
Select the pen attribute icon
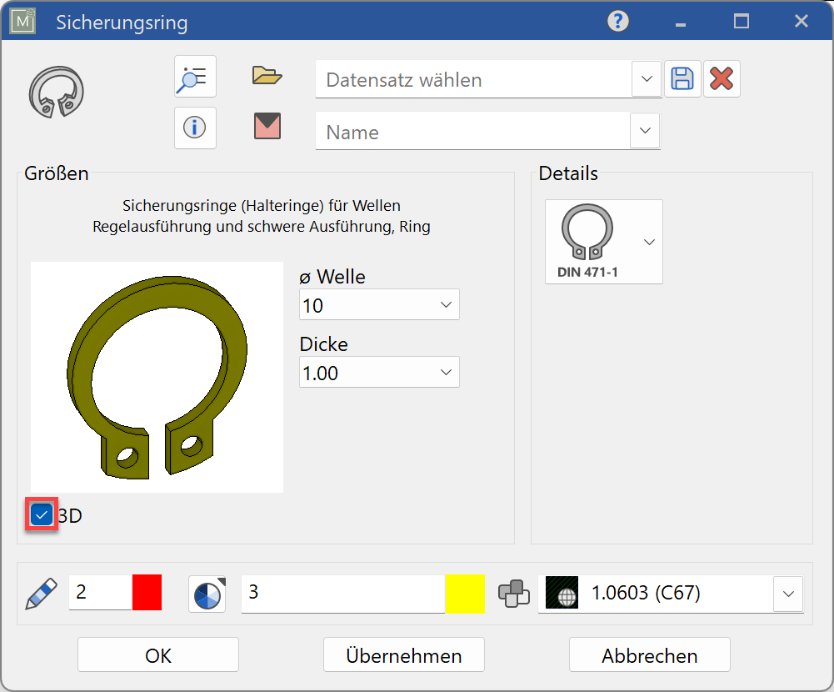(39, 594)
